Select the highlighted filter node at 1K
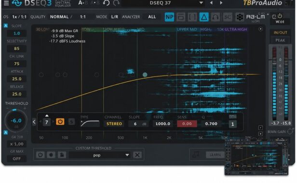The height and width of the screenshot is (183, 297). 145,75
